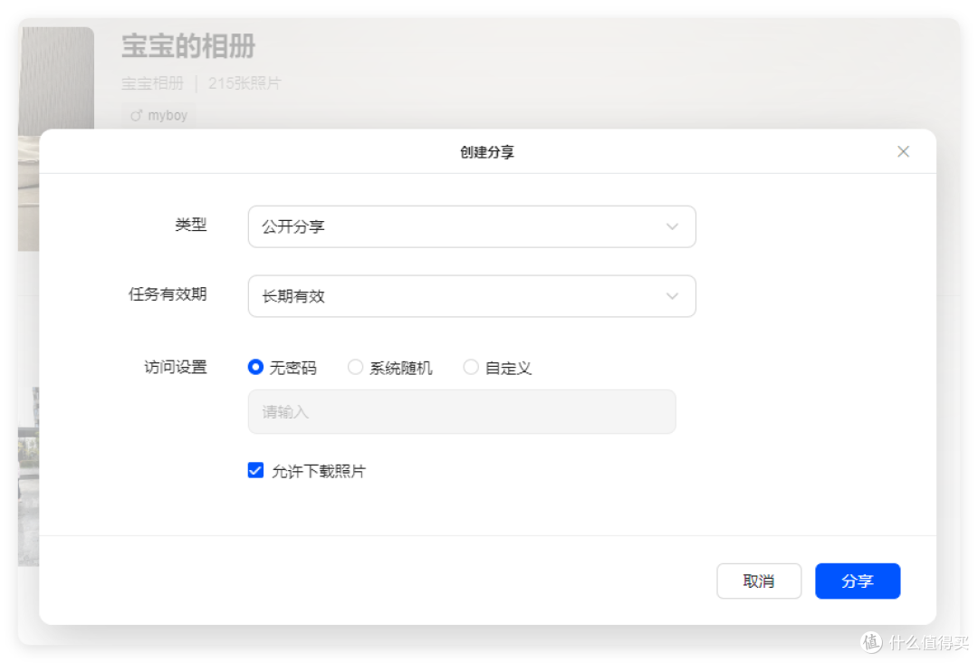978x663 pixels.
Task: Click the blue 分享 button
Action: click(857, 581)
